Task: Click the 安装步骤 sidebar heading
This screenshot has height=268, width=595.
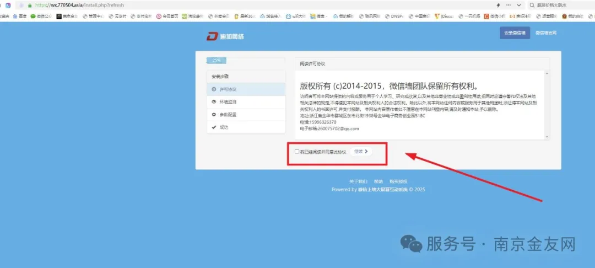Action: click(220, 76)
